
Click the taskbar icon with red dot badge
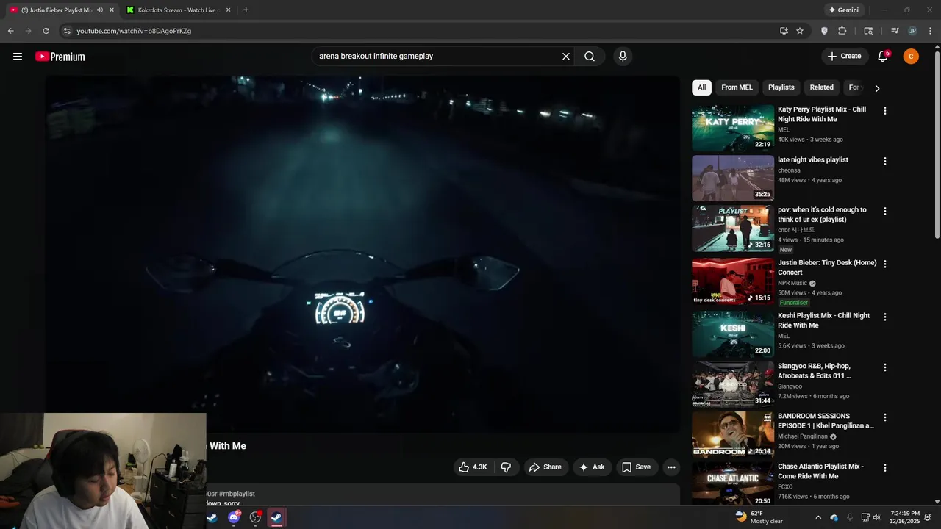pos(255,517)
